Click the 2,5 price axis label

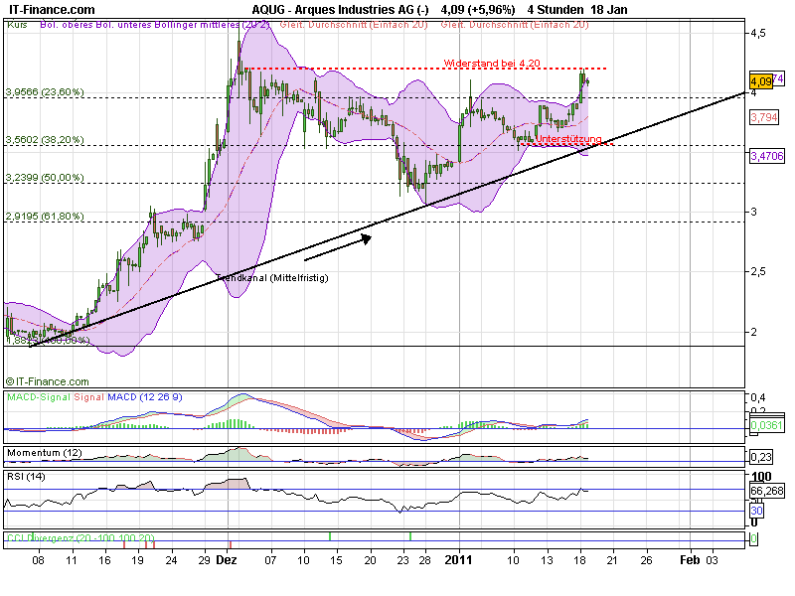pos(760,271)
